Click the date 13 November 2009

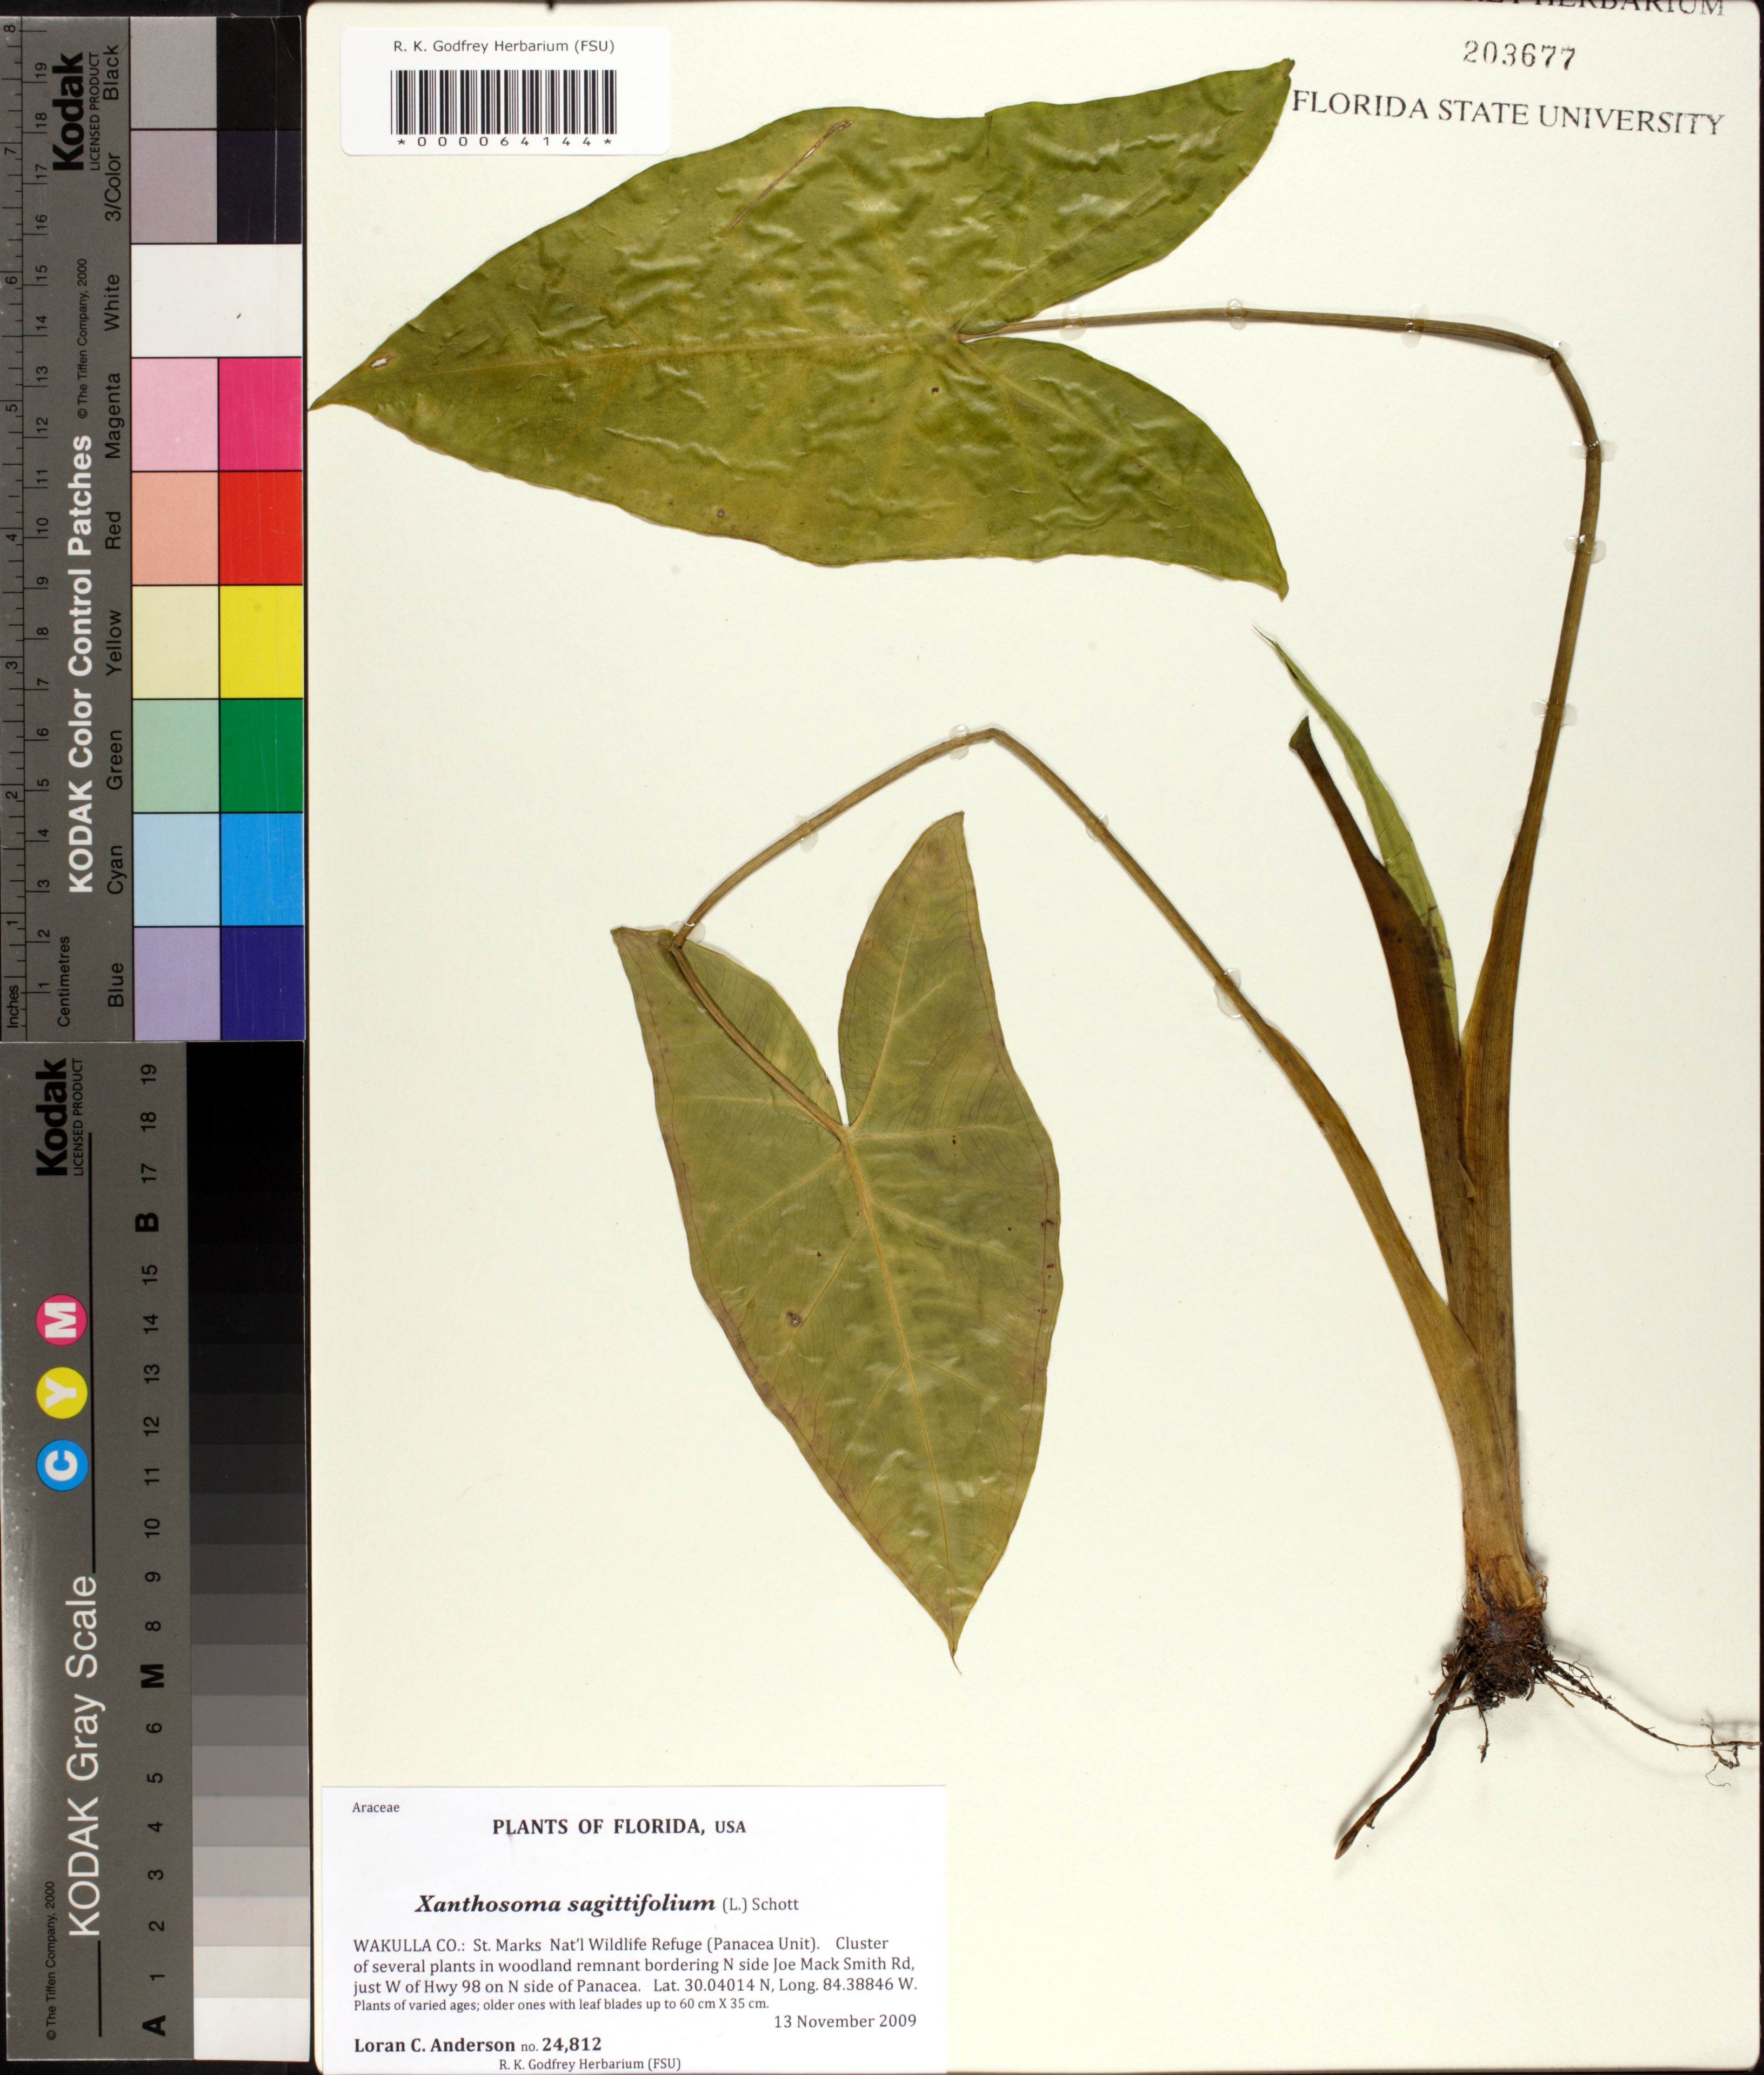click(x=845, y=2021)
